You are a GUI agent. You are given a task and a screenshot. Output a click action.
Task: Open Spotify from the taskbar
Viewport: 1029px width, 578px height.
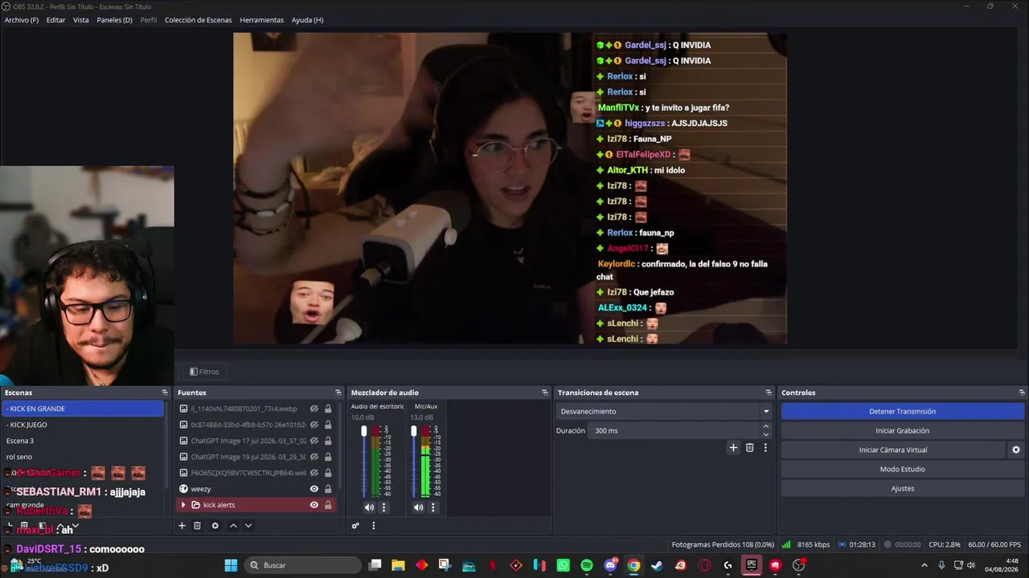point(587,565)
